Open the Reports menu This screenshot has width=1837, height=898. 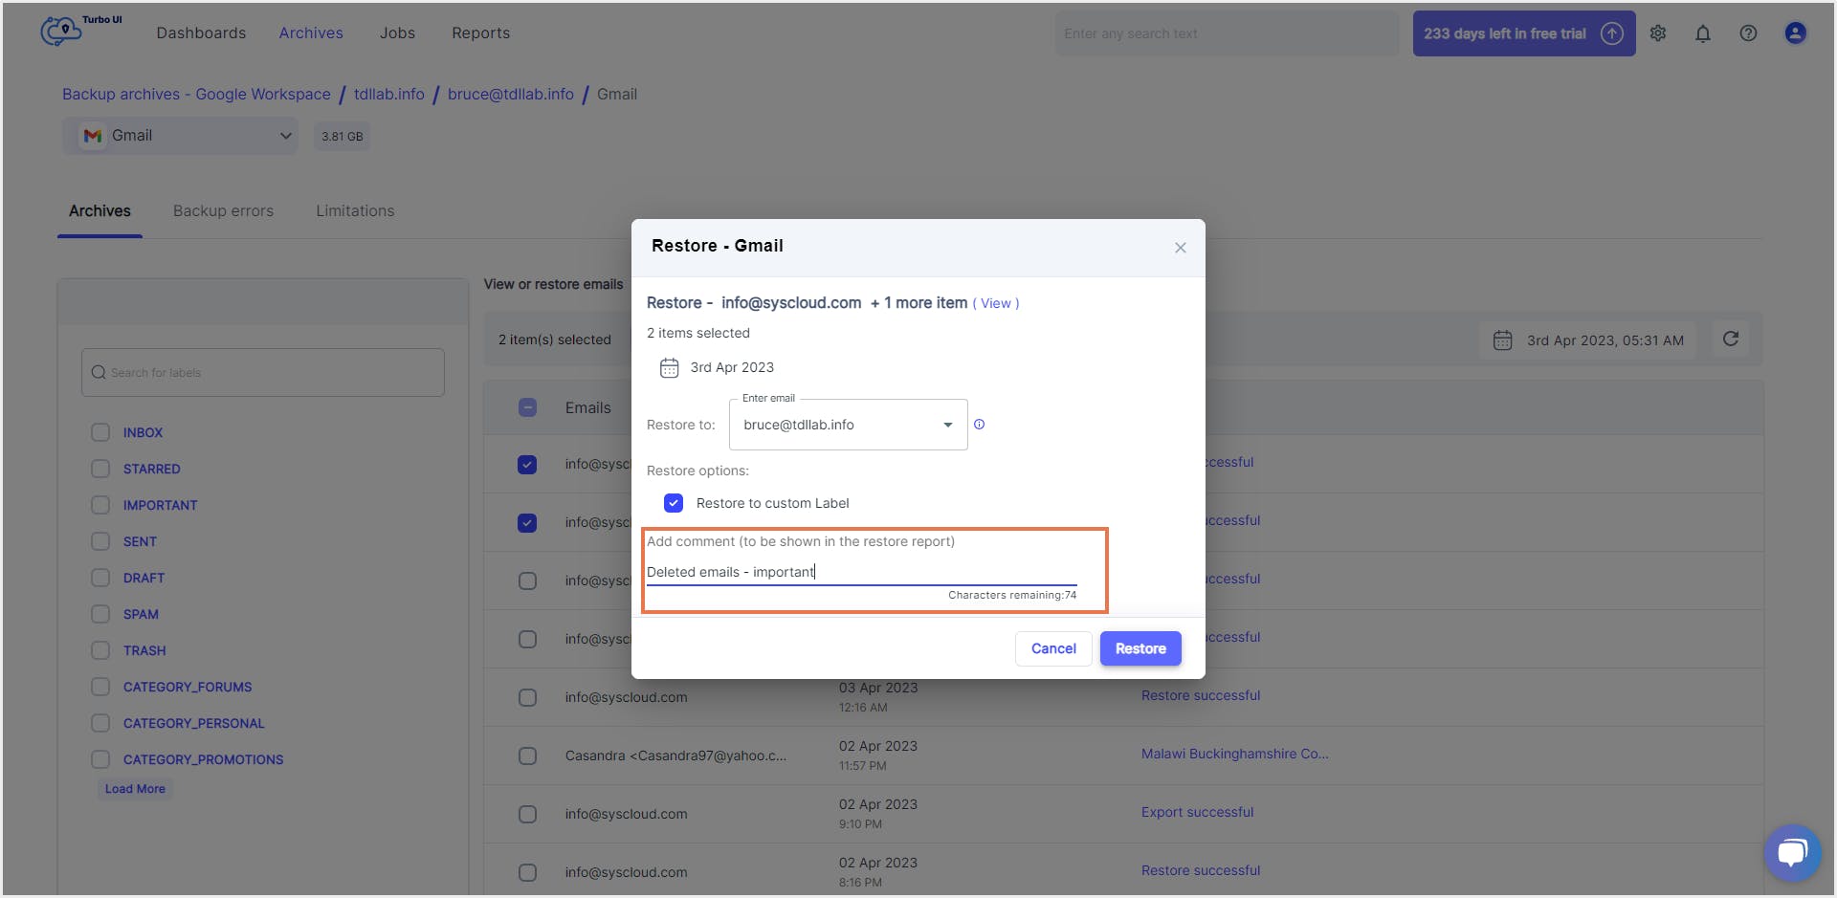click(480, 33)
